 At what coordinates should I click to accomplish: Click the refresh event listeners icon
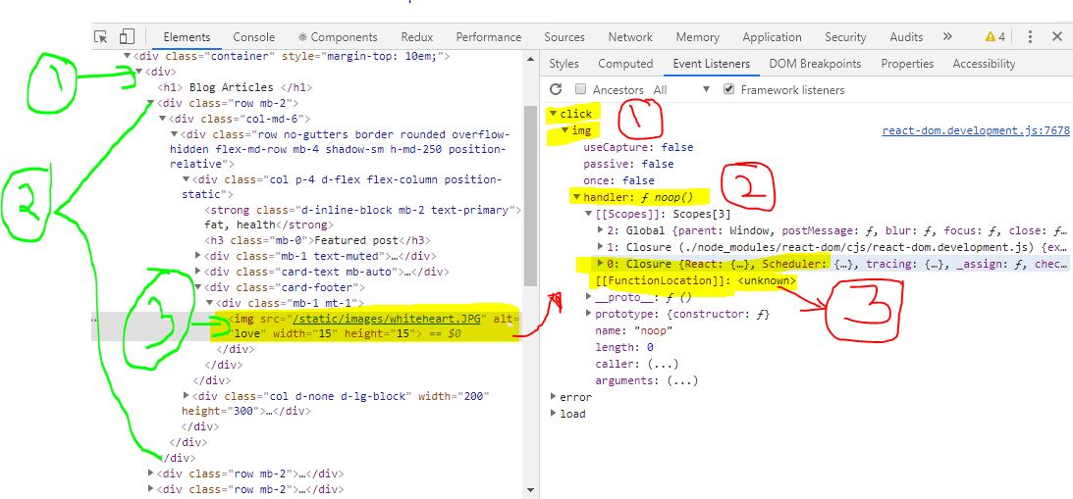pyautogui.click(x=556, y=90)
